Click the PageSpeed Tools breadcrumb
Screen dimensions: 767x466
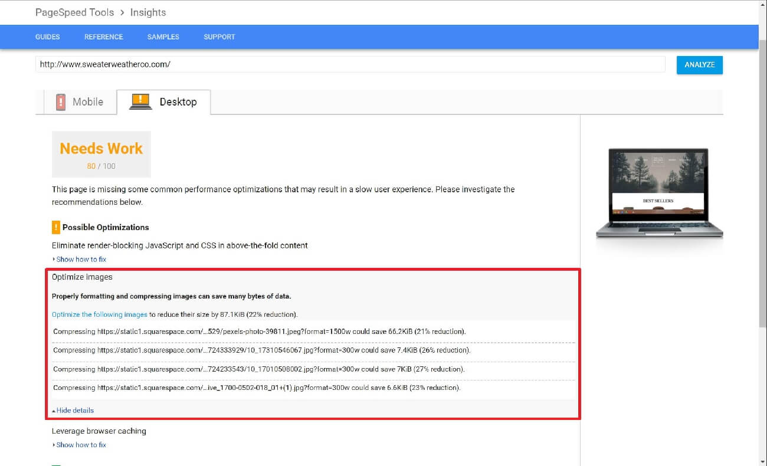point(74,12)
